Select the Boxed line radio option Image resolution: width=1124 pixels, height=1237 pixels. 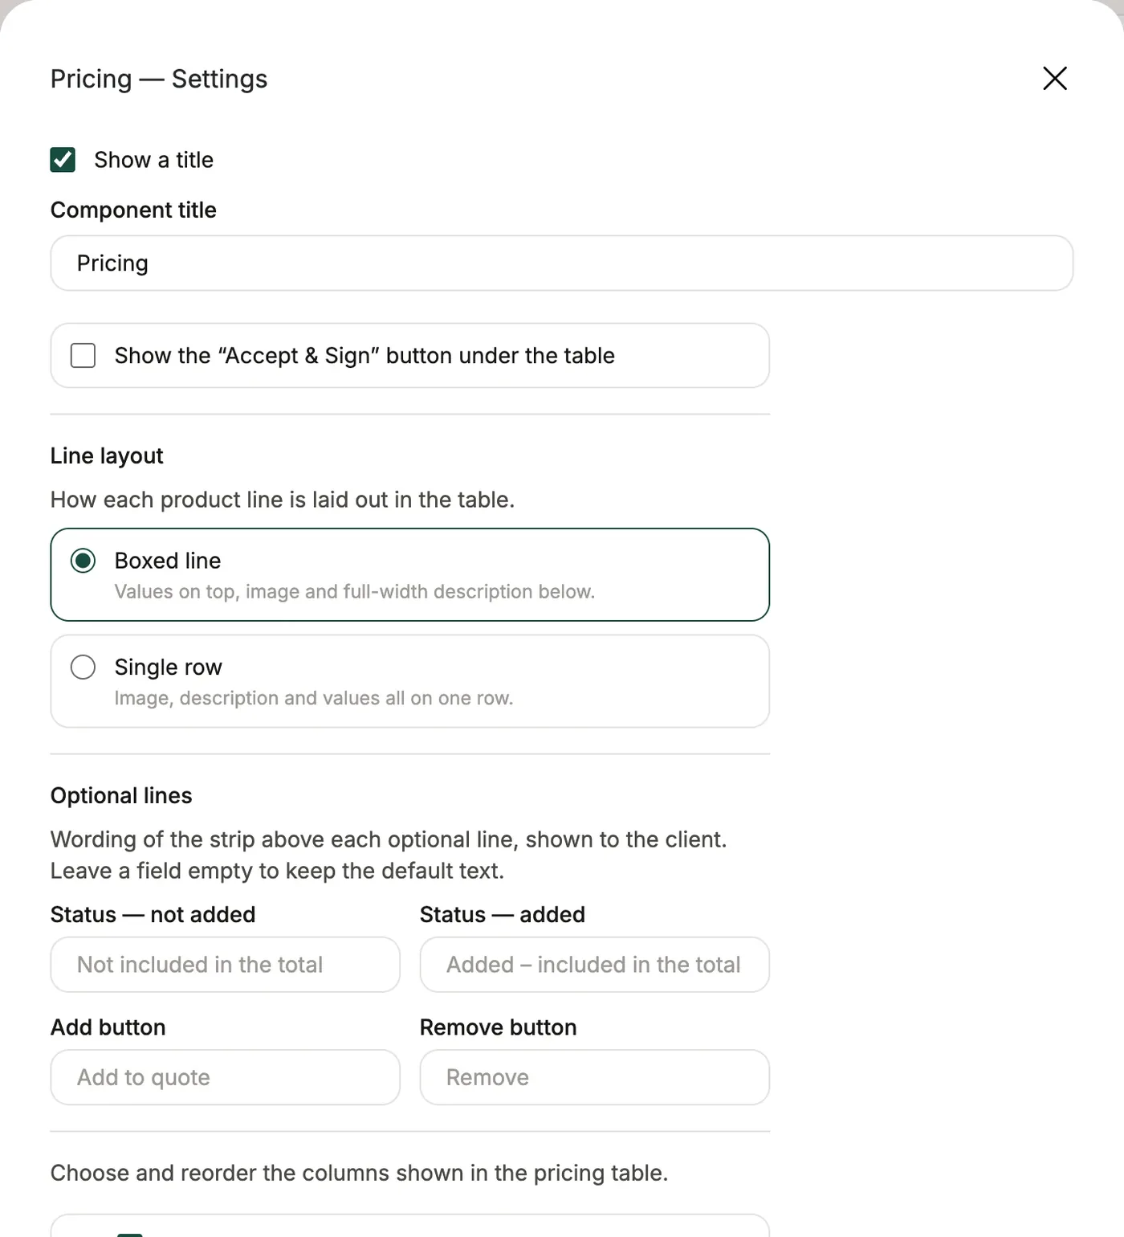point(83,561)
